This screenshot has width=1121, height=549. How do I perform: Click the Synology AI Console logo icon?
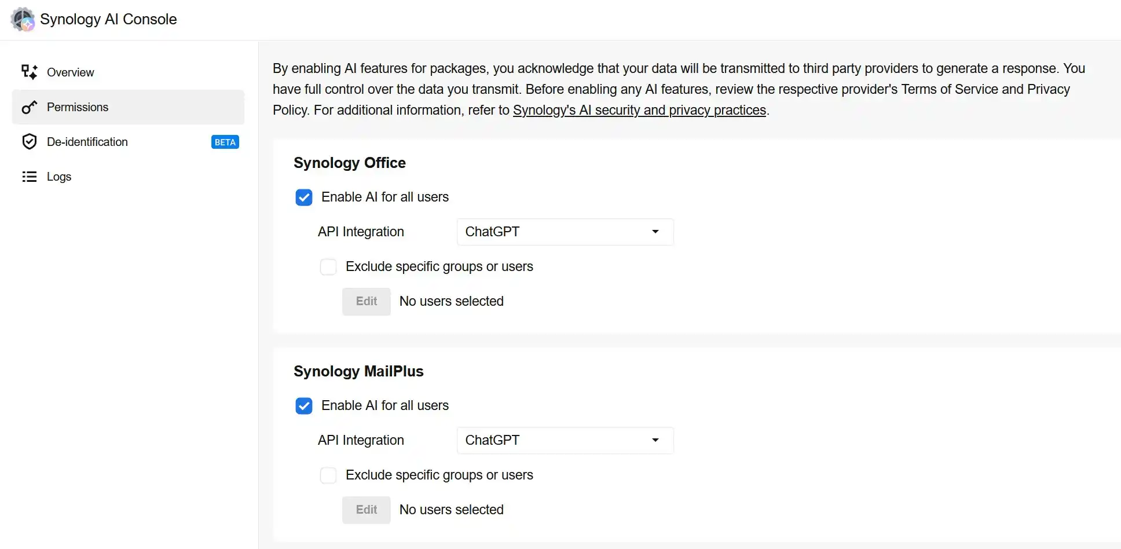[23, 19]
